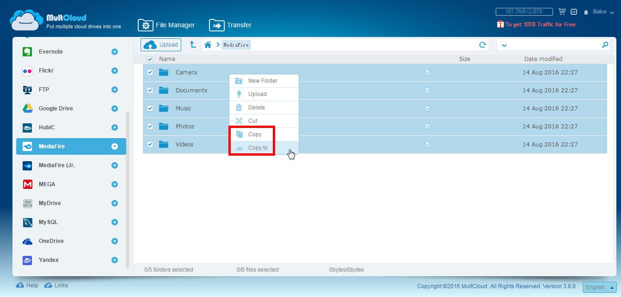Click the Documents folder icon
The height and width of the screenshot is (297, 621).
click(x=164, y=90)
